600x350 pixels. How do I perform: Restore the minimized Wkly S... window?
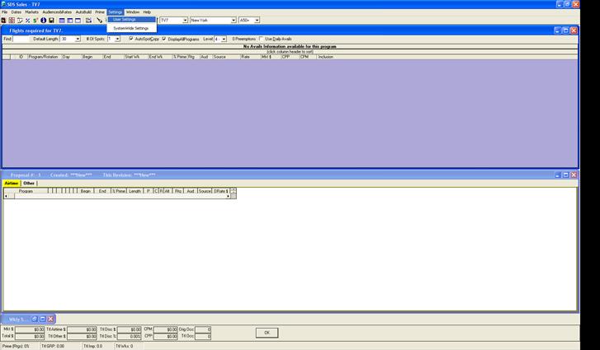(33, 319)
